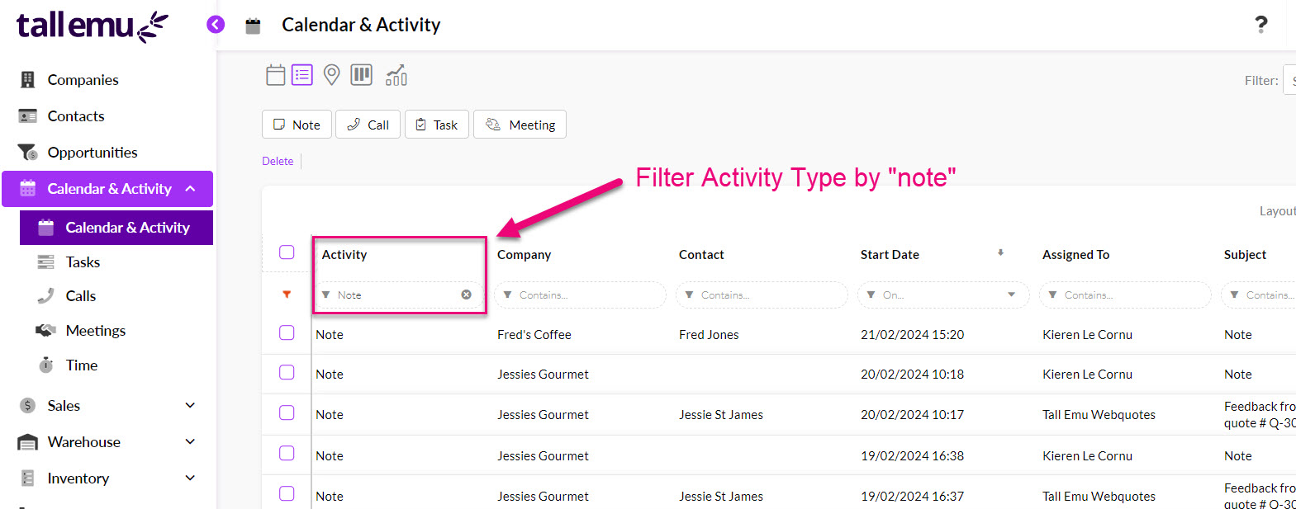The width and height of the screenshot is (1296, 509).
Task: Check the Fred's Coffee note row checkbox
Action: [x=287, y=332]
